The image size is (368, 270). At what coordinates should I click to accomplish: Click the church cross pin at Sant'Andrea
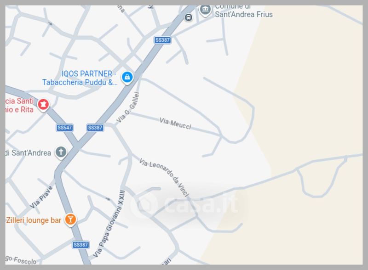click(x=61, y=152)
